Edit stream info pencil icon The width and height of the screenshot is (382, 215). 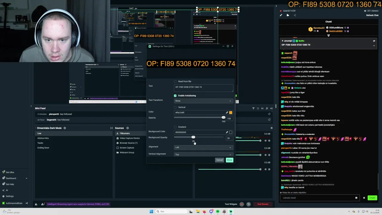click(281, 15)
